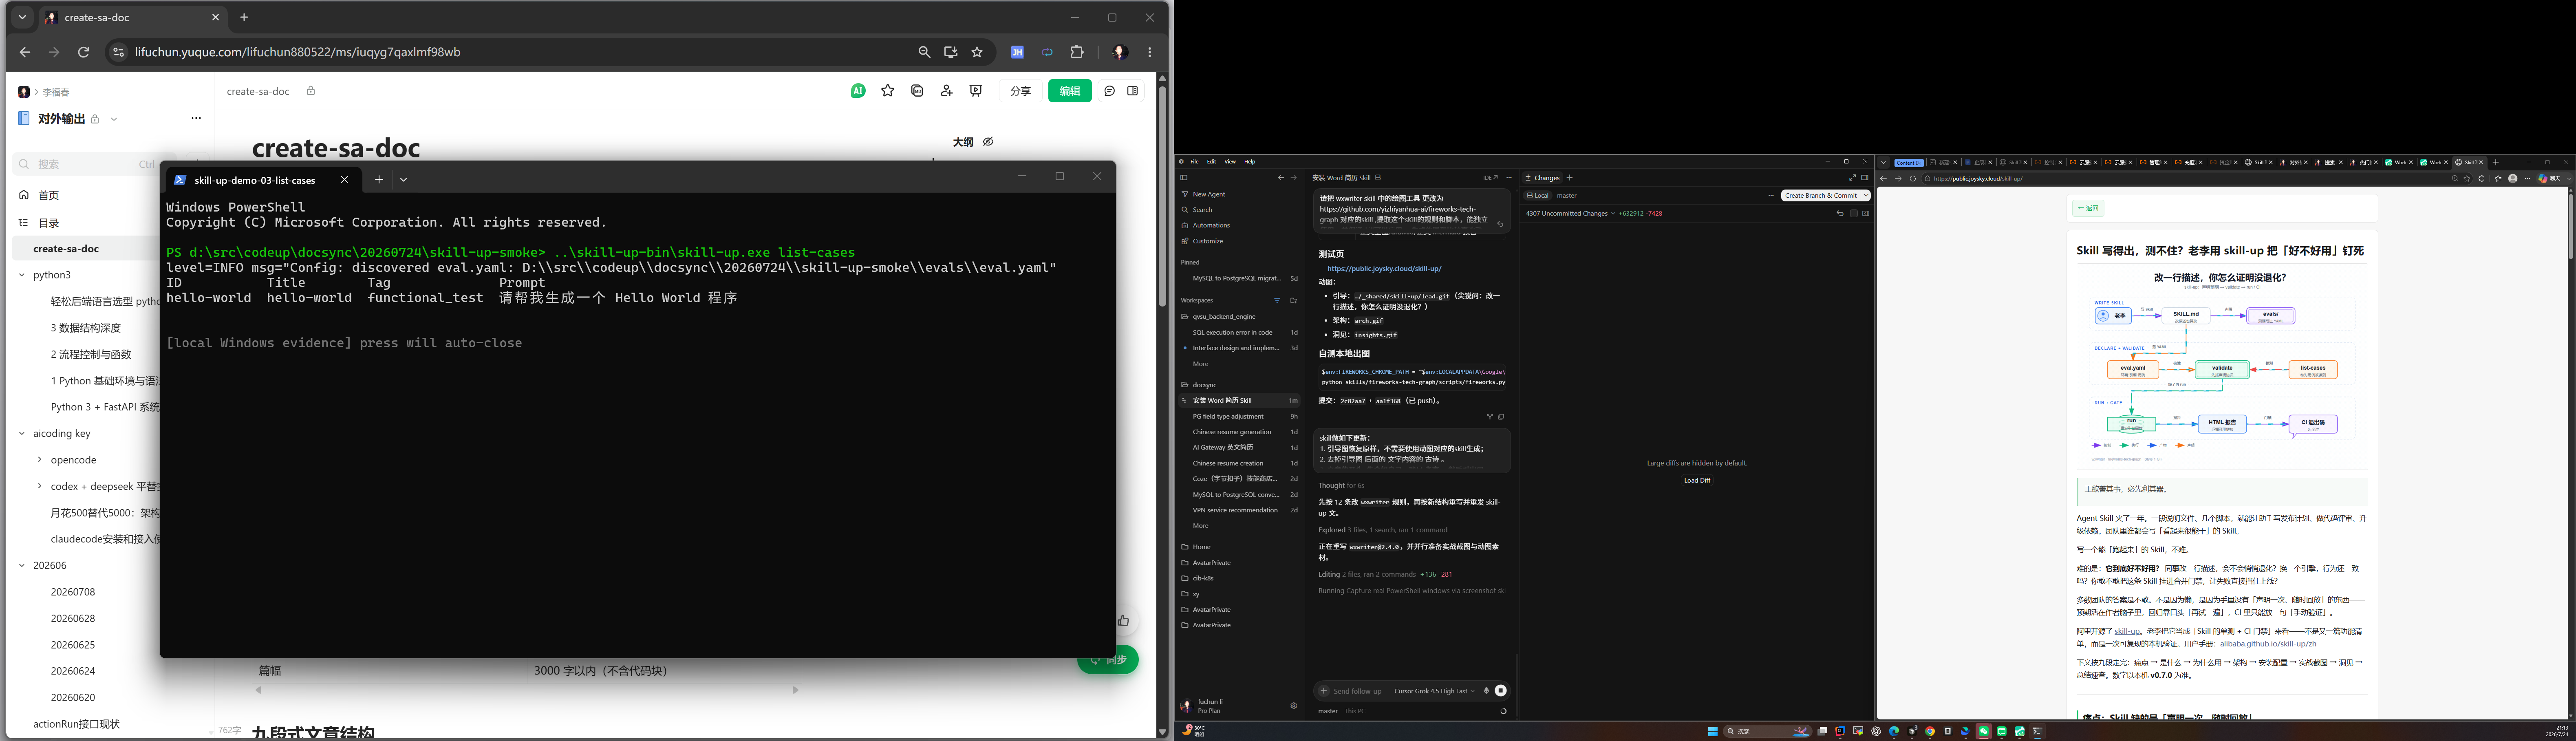This screenshot has height=741, width=2576.
Task: Click the Edge refresh icon in the skill-up window
Action: pyautogui.click(x=1913, y=179)
